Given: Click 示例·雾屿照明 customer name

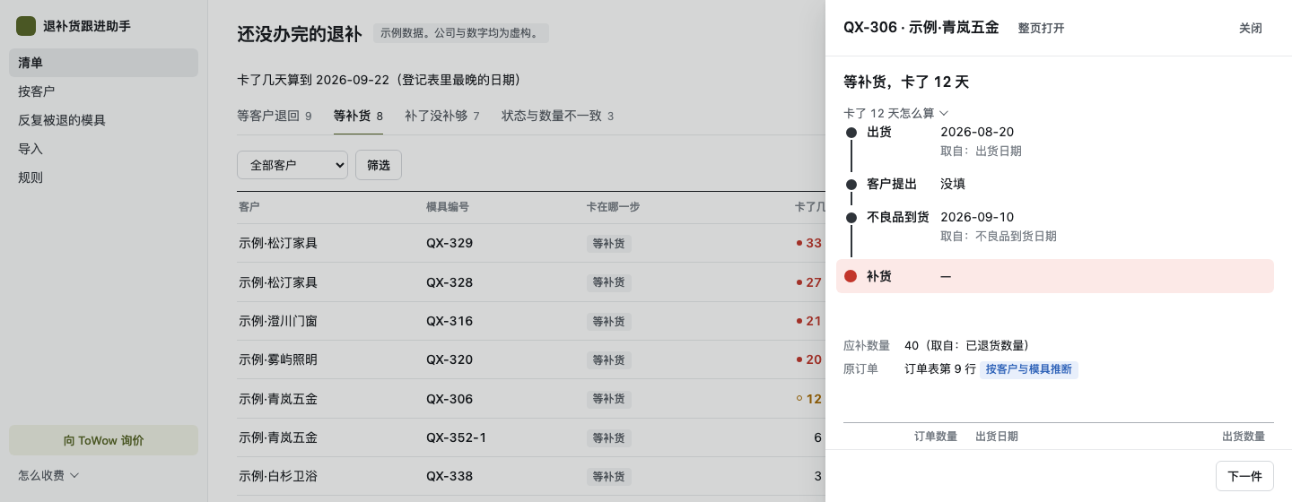Looking at the screenshot, I should (278, 359).
